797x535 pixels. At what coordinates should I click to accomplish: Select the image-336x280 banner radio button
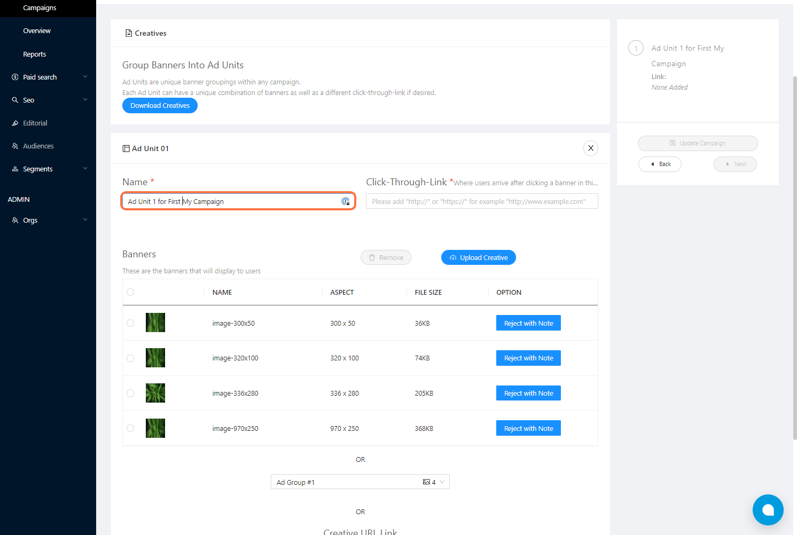tap(130, 394)
